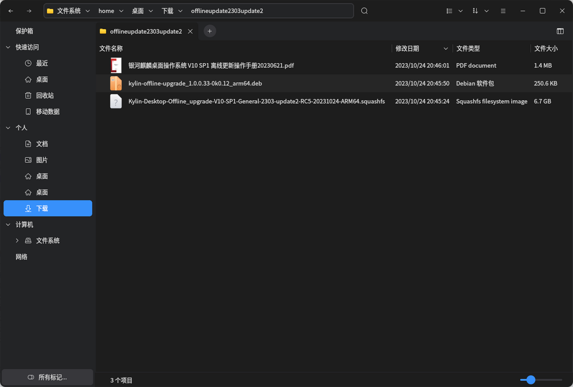Click the split-view pane icon near tab bar
Image resolution: width=573 pixels, height=387 pixels.
coord(560,31)
